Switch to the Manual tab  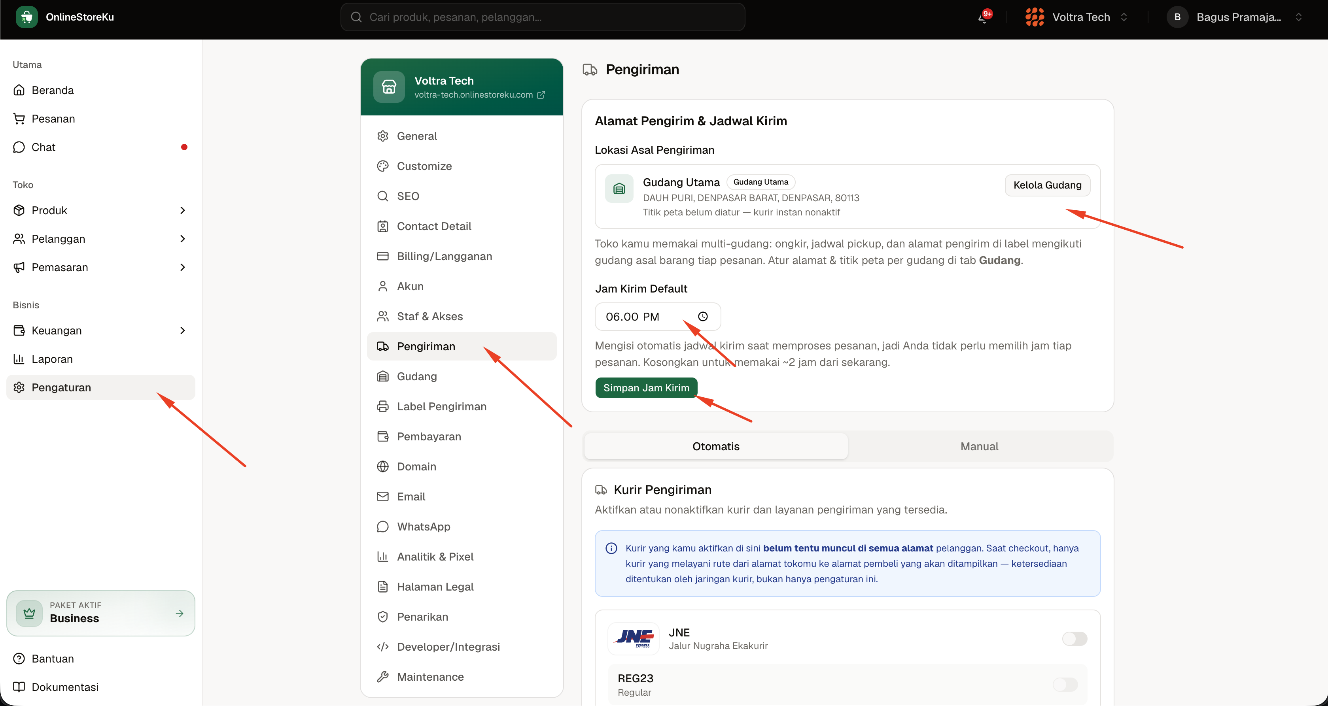tap(979, 446)
